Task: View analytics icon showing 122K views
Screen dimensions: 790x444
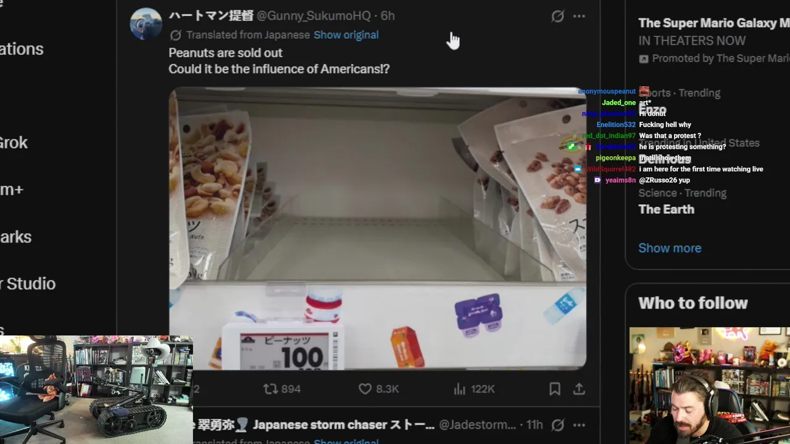Action: pyautogui.click(x=474, y=389)
